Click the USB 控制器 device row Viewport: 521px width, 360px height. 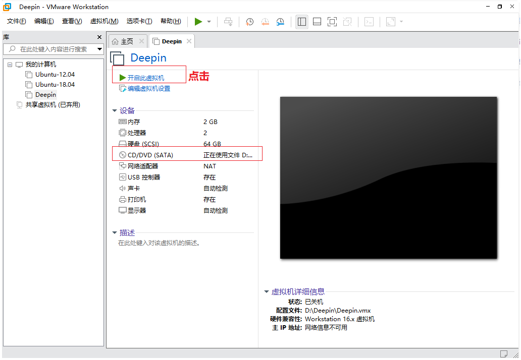click(x=186, y=177)
